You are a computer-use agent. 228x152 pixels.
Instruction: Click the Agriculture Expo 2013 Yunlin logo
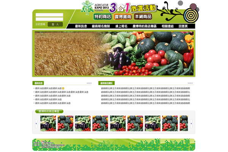(x=95, y=8)
